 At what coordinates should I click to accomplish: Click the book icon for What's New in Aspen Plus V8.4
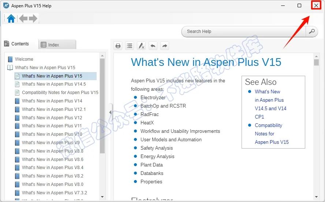click(17, 167)
